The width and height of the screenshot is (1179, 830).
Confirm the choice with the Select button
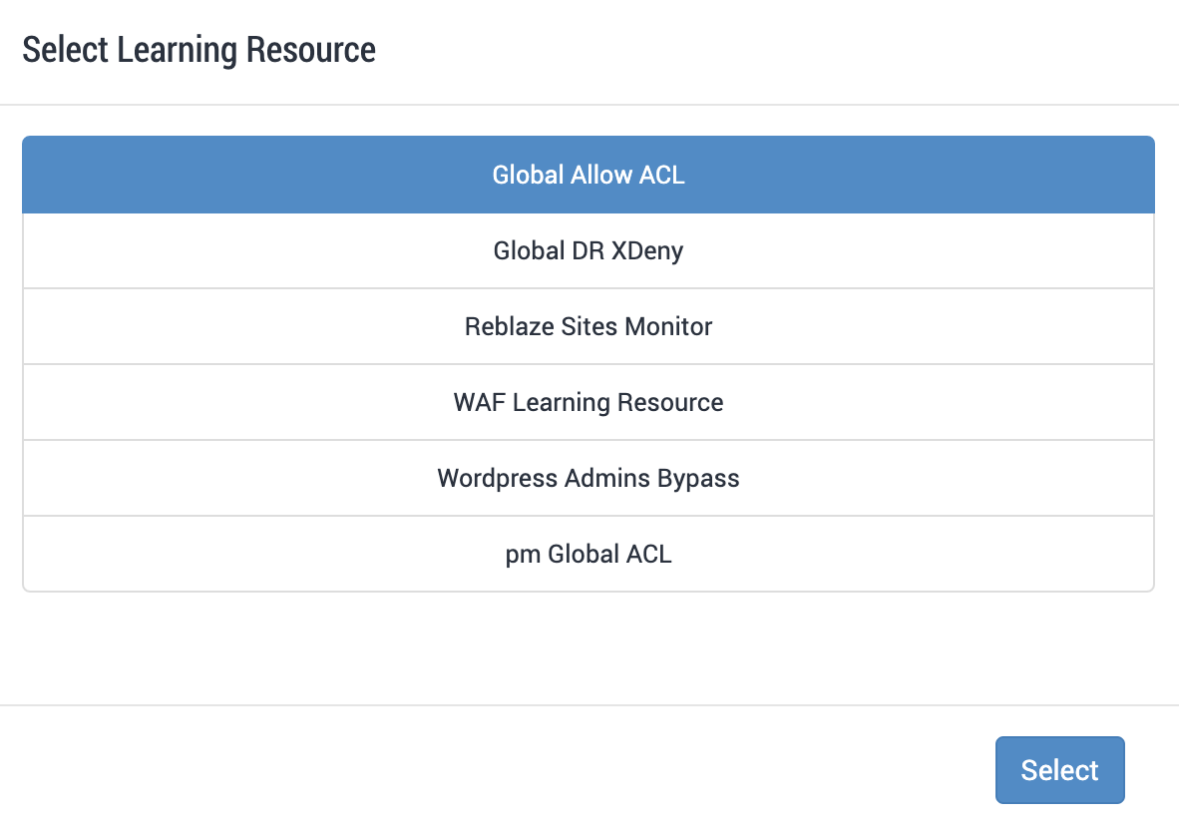(x=1059, y=769)
